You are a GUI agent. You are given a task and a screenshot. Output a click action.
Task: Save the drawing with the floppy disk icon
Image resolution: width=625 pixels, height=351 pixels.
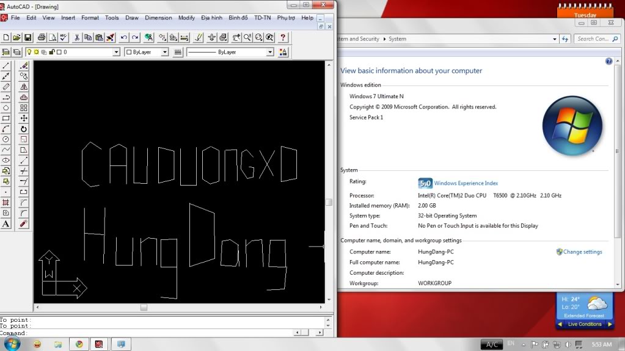27,37
